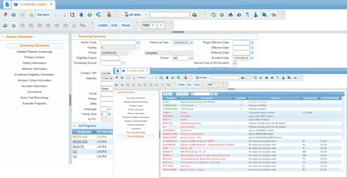Collapse the All Programs panel
Image resolution: width=347 pixels, height=178 pixels.
[x=75, y=126]
